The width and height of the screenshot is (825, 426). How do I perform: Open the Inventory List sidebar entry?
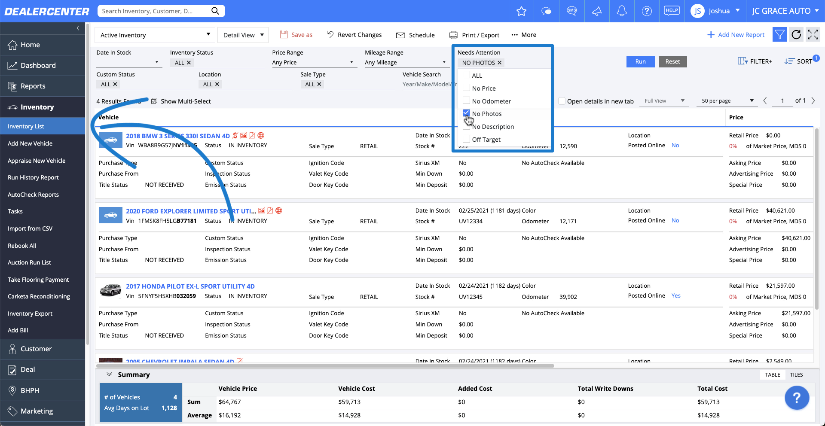(26, 126)
